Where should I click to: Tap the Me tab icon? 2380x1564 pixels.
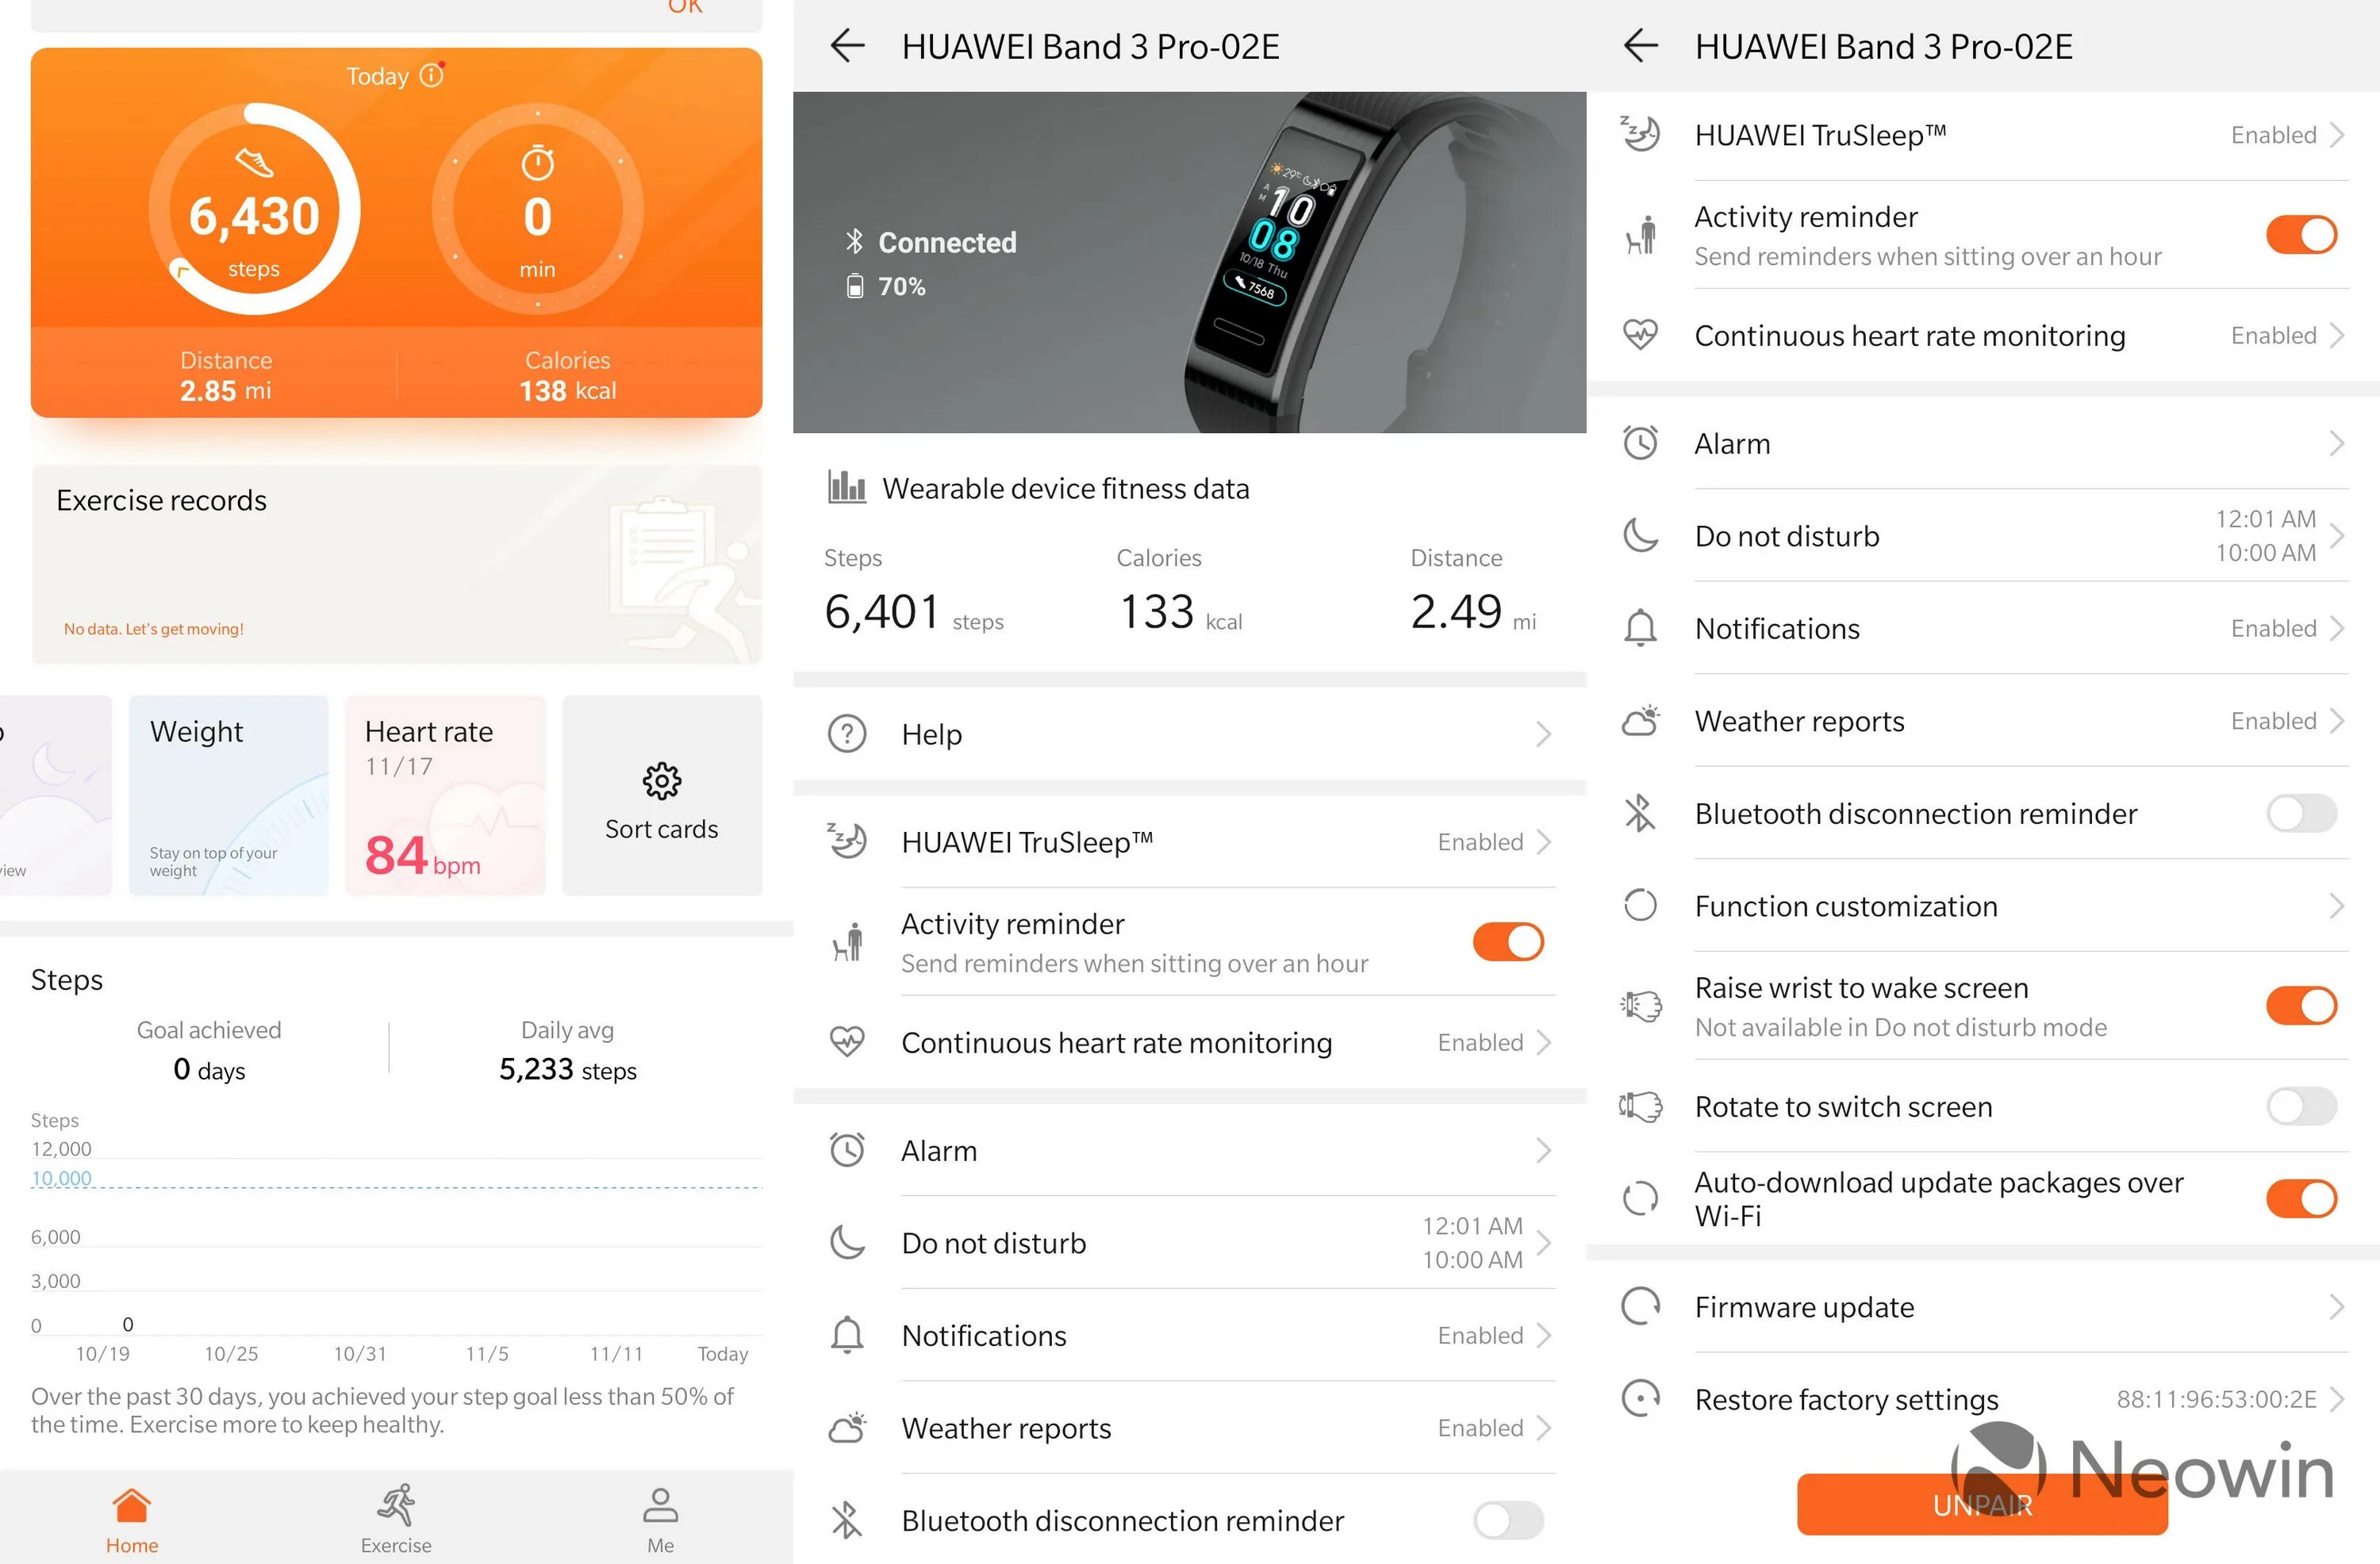pyautogui.click(x=660, y=1501)
